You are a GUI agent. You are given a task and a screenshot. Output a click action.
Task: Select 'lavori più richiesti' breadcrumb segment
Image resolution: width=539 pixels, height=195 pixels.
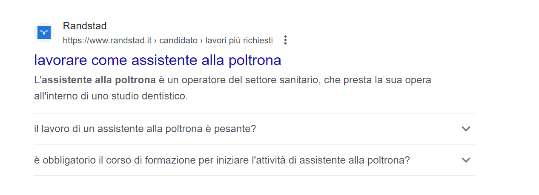point(239,40)
